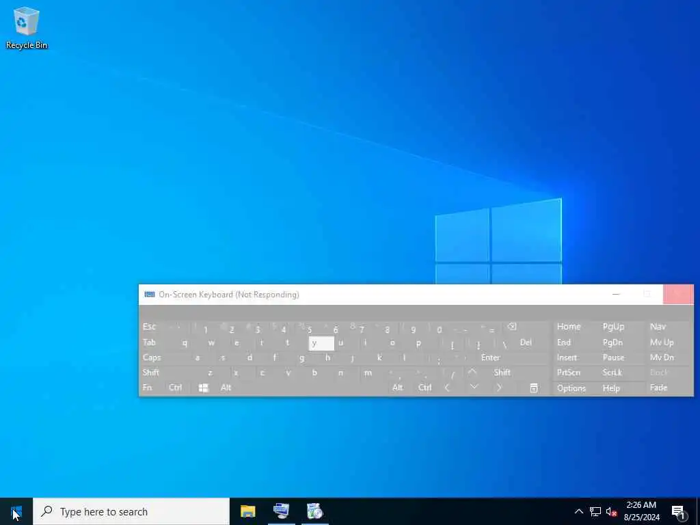Image resolution: width=700 pixels, height=525 pixels.
Task: Tap the Mv Dn key
Action: click(x=662, y=358)
